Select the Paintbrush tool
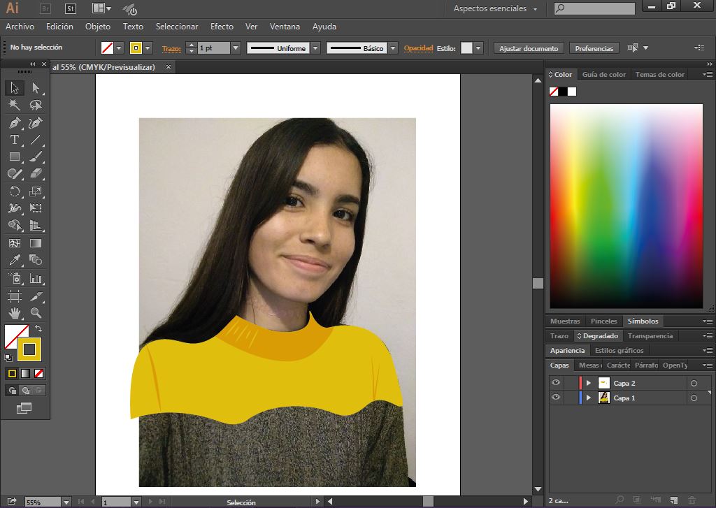 36,157
